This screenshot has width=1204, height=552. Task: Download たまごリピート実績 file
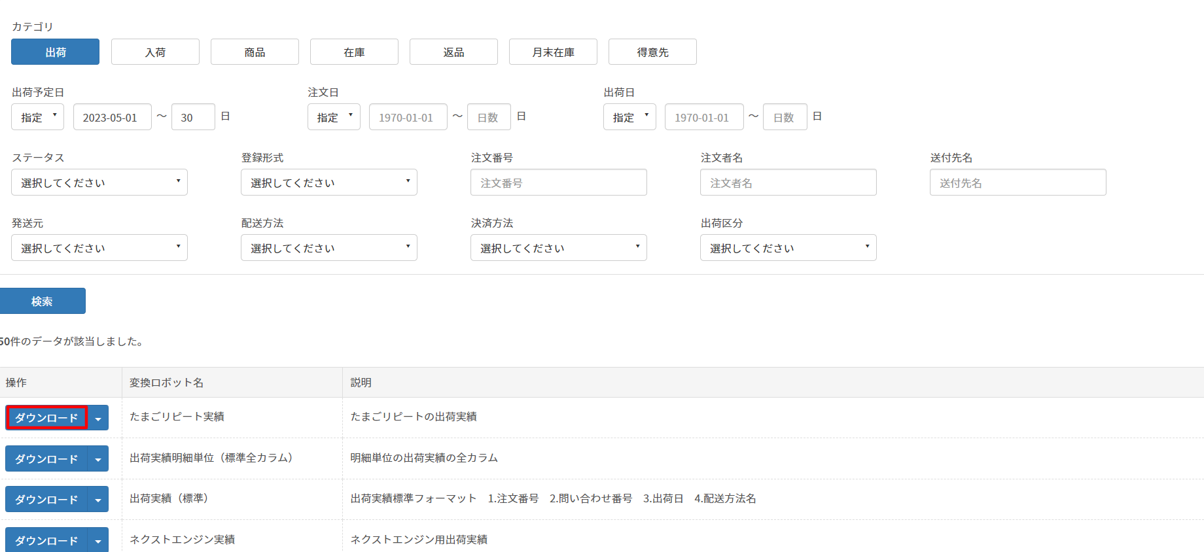point(46,417)
